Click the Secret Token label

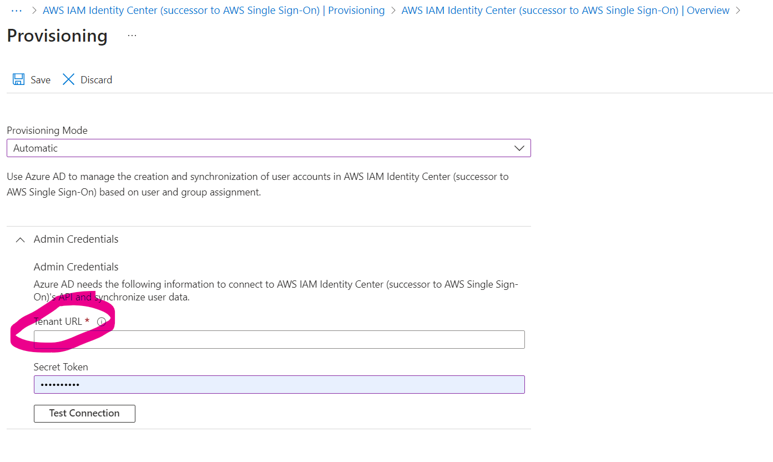[x=61, y=367]
